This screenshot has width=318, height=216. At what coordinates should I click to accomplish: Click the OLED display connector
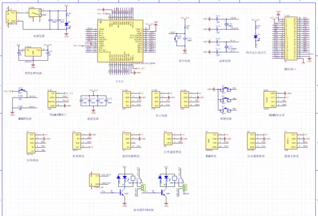pyautogui.click(x=273, y=98)
